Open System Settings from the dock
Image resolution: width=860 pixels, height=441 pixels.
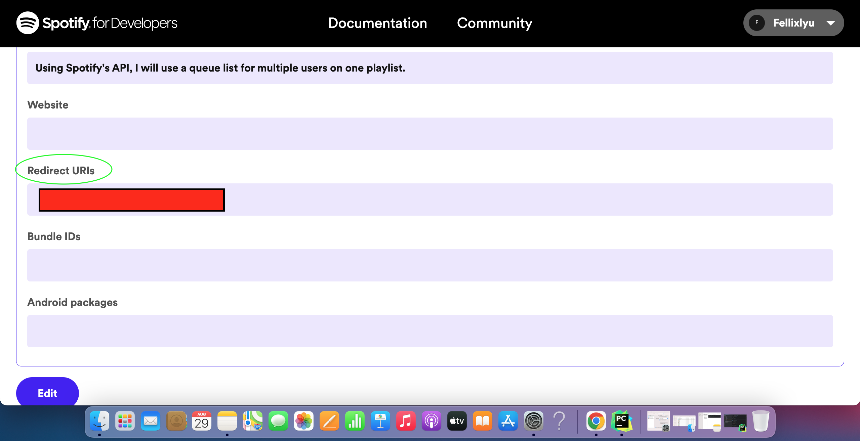coord(534,421)
